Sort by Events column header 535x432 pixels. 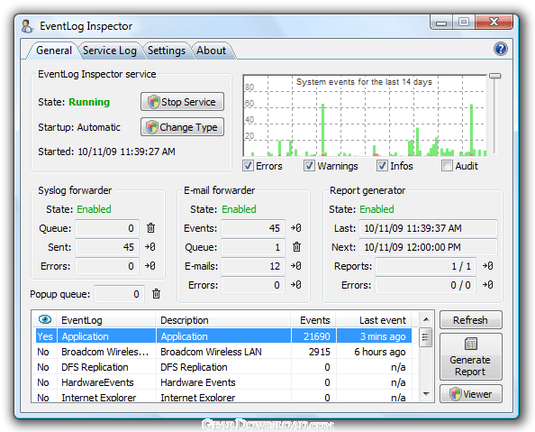[313, 320]
